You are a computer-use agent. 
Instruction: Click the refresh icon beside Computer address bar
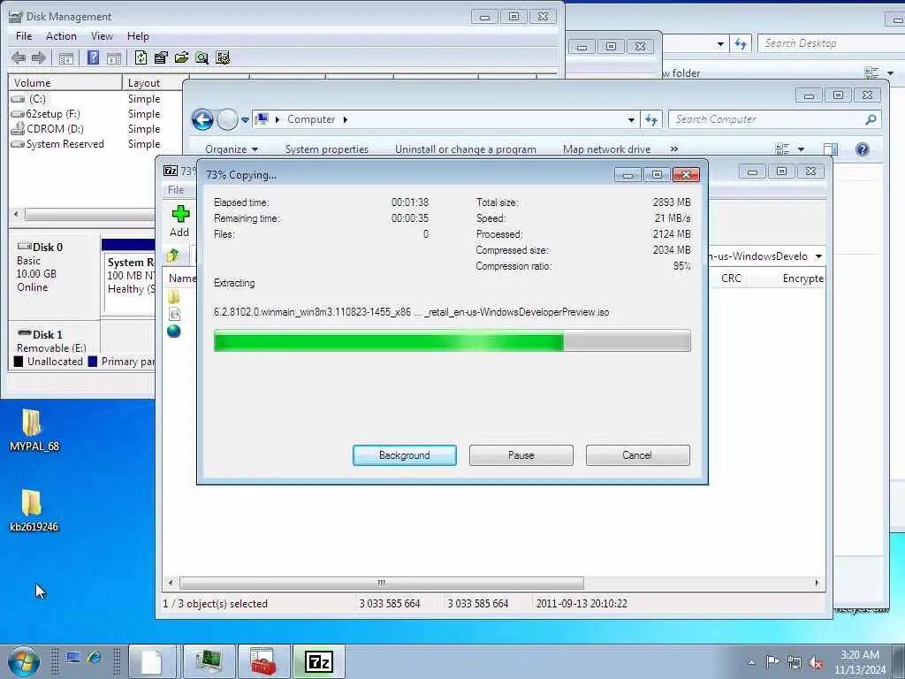[651, 119]
